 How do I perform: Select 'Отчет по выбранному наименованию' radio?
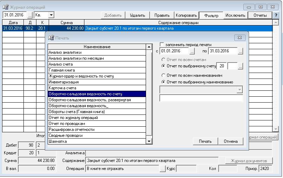click(x=163, y=82)
